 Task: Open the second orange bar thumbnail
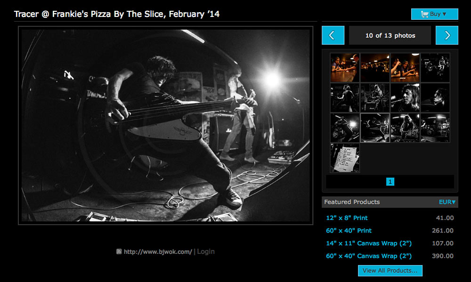[x=375, y=68]
